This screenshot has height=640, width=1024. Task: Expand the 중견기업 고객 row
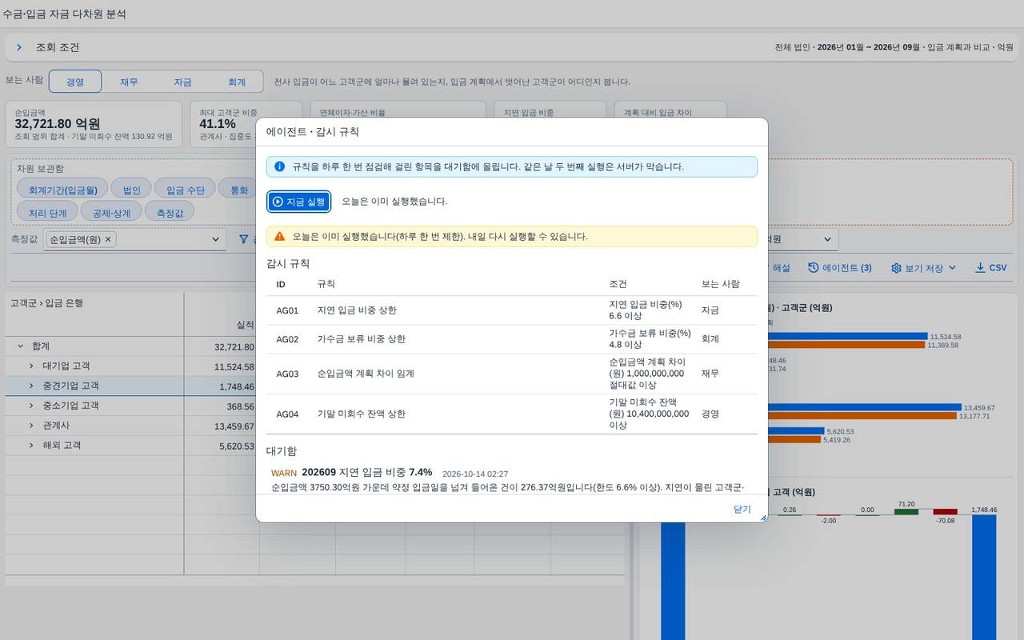pyautogui.click(x=31, y=386)
